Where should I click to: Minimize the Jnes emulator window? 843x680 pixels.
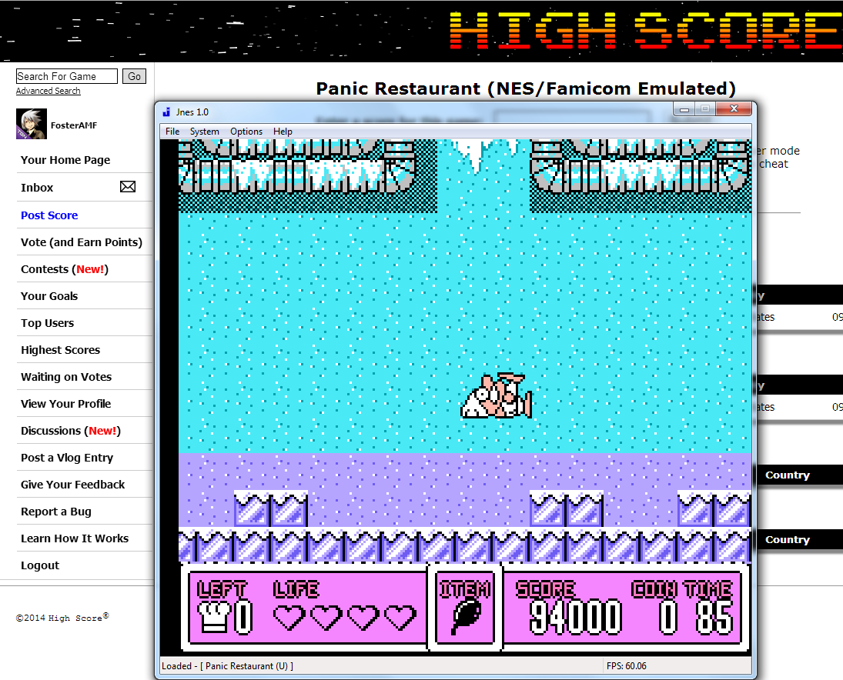[684, 109]
